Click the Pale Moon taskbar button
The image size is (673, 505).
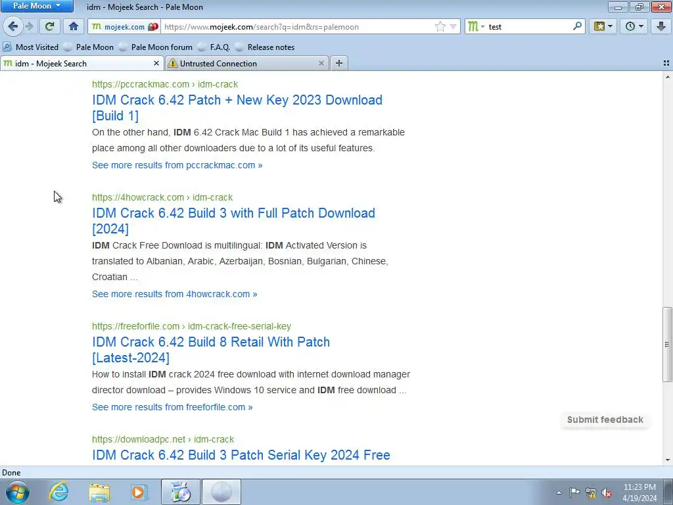[x=221, y=492]
